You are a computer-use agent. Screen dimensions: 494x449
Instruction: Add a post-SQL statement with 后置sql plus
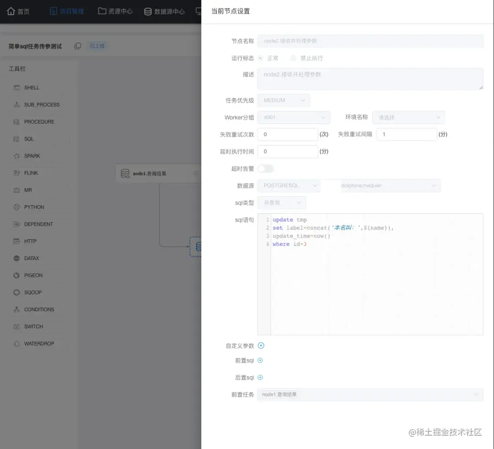[260, 378]
